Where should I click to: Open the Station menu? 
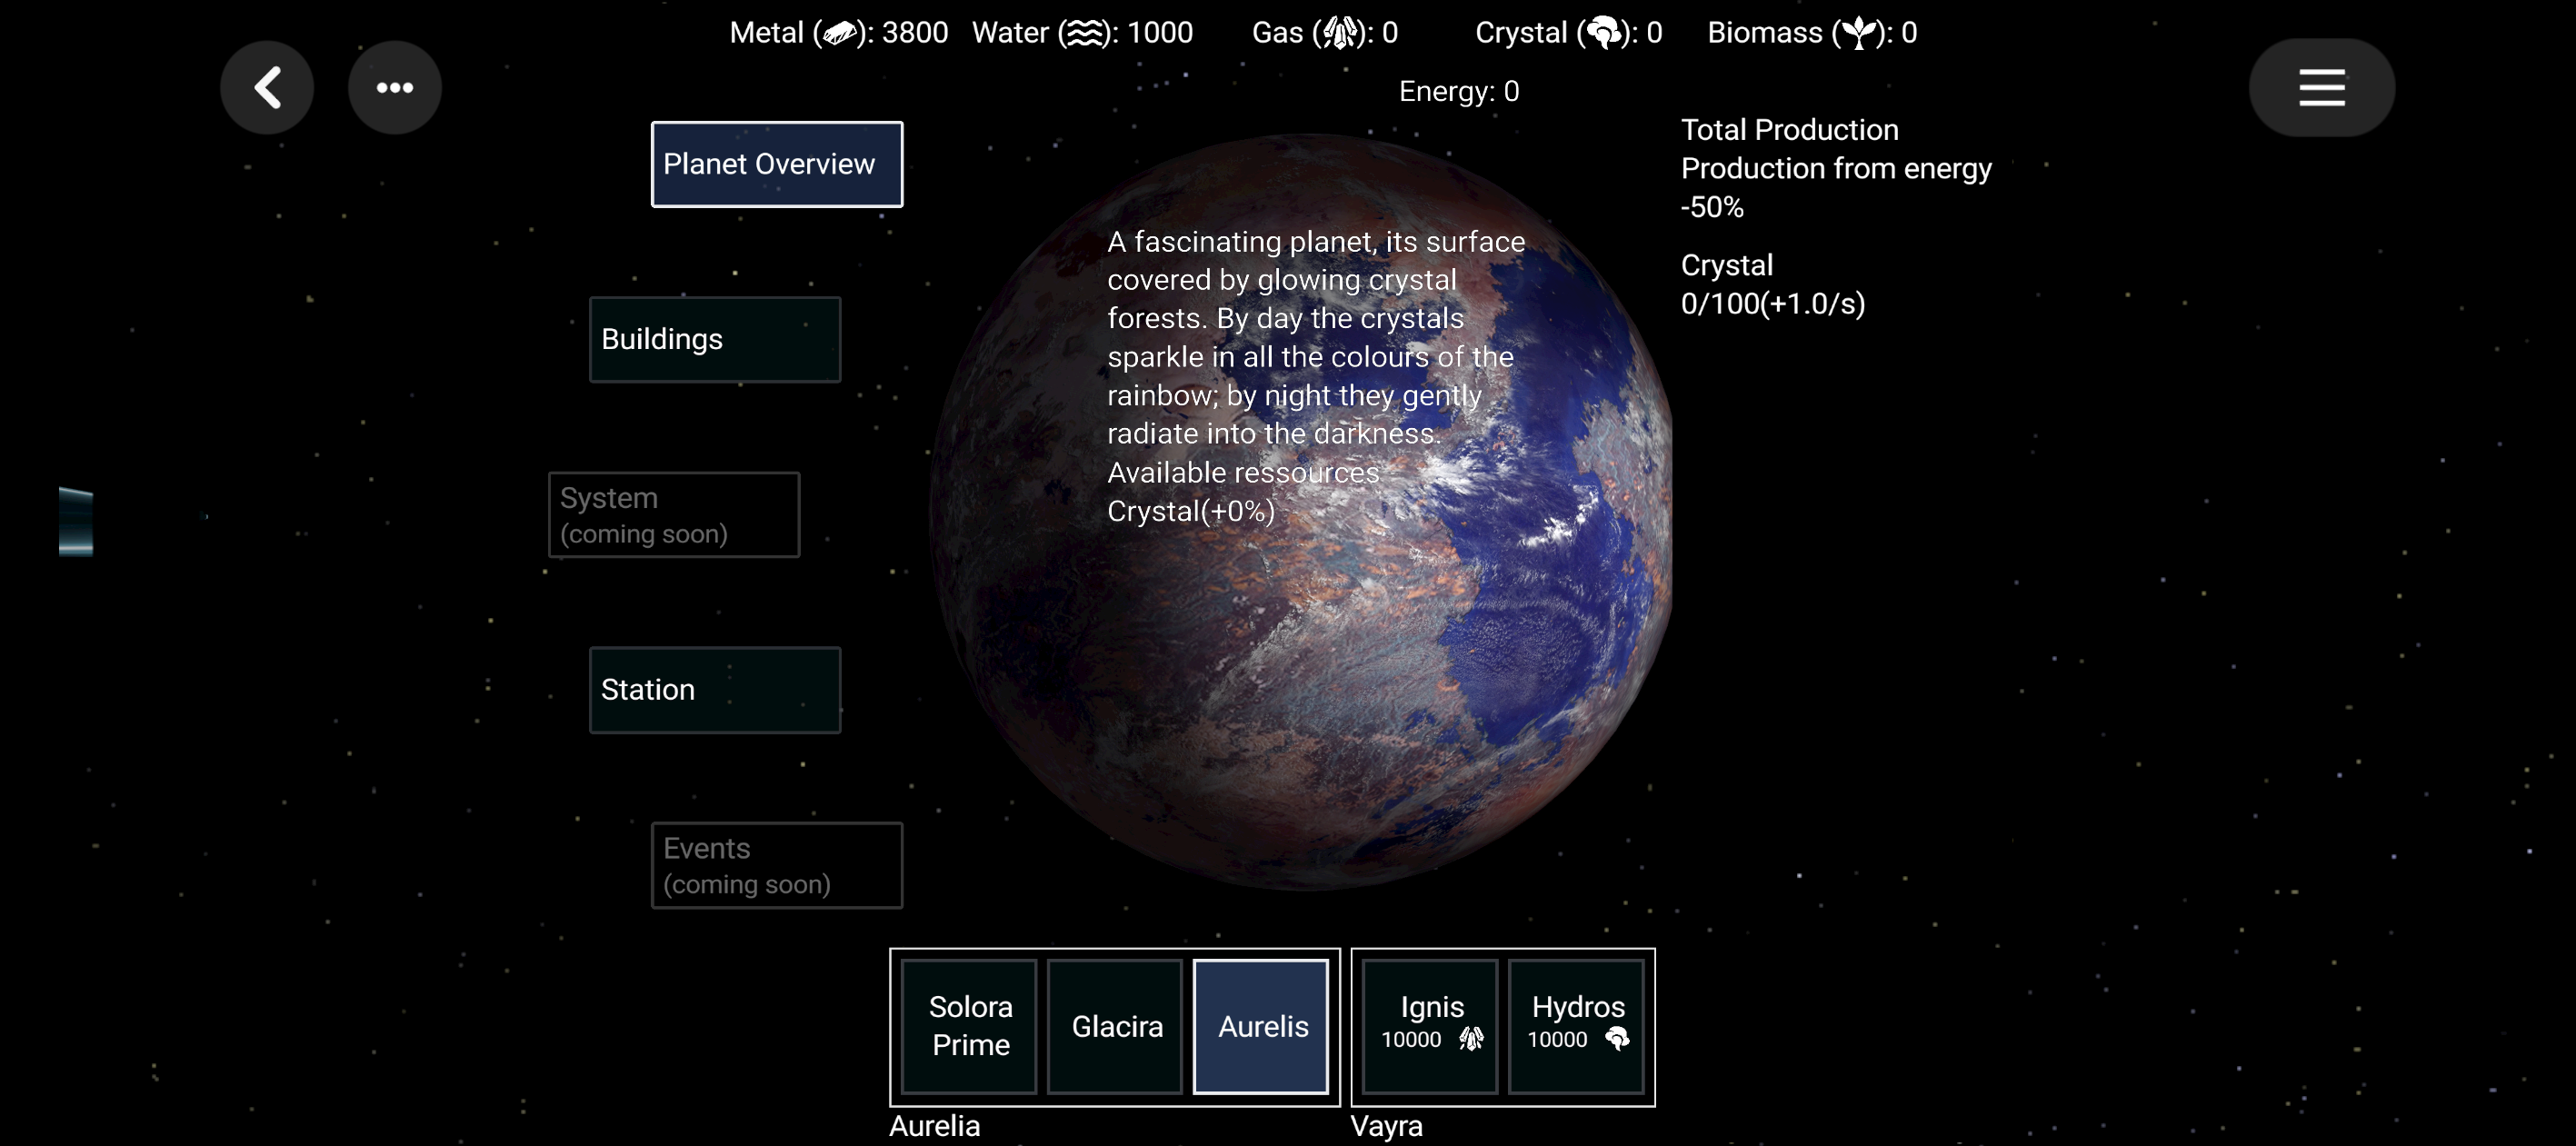pos(714,690)
